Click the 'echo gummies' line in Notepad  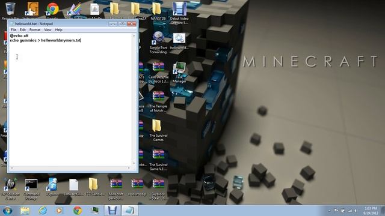tap(45, 40)
